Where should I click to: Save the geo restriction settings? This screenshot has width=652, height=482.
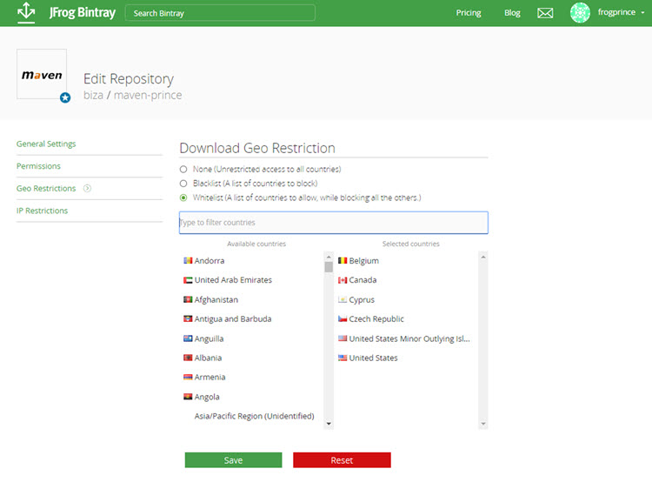[x=233, y=460]
